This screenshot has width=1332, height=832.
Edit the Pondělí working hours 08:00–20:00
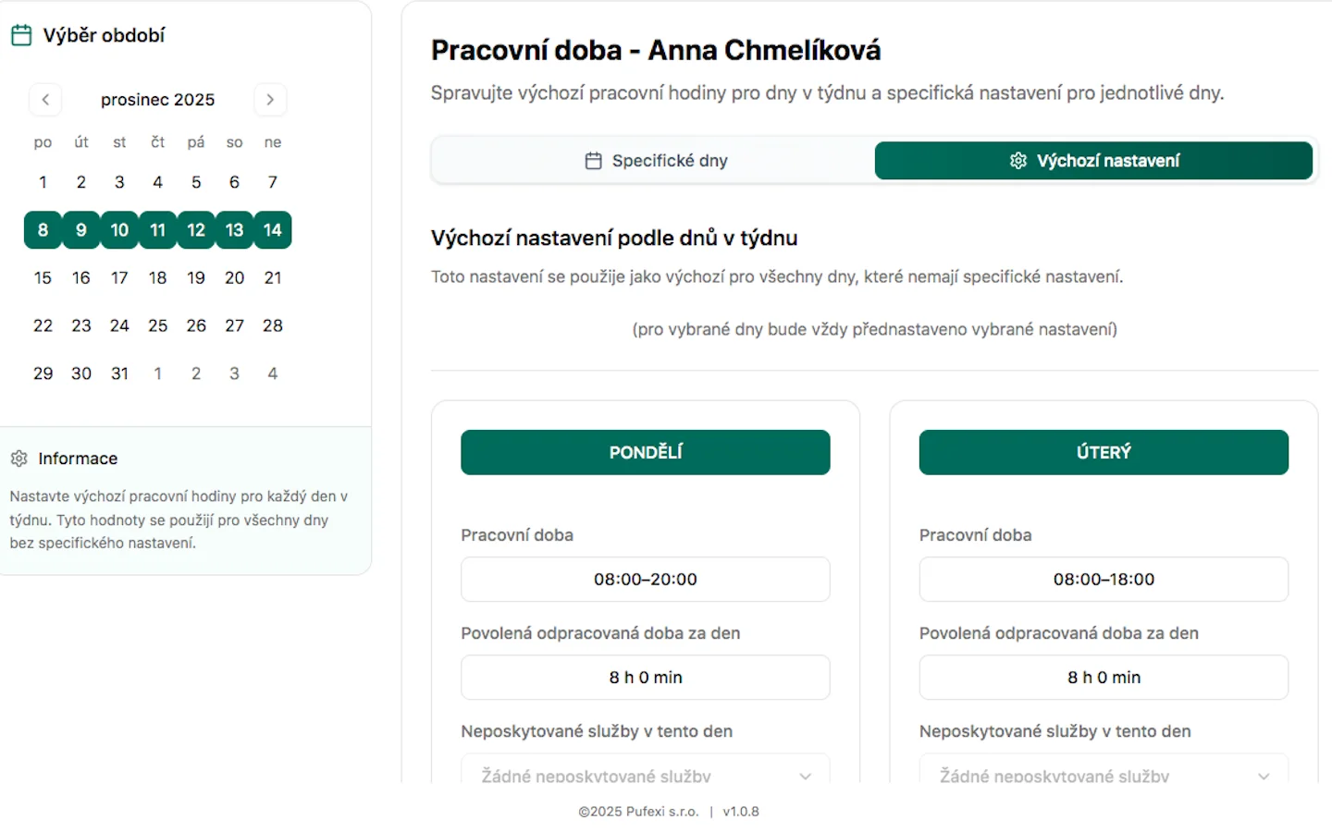pos(645,579)
